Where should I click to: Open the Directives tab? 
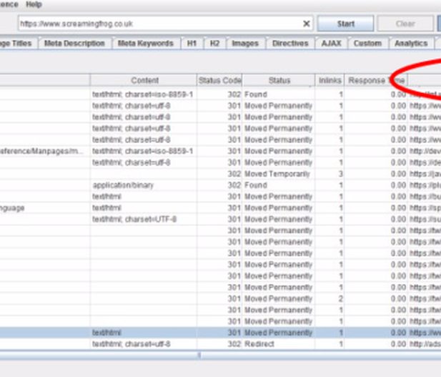290,44
